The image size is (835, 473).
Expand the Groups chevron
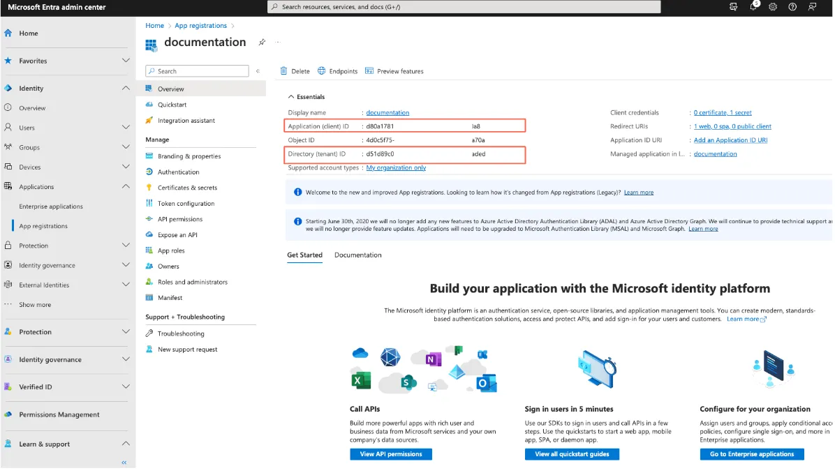[x=126, y=147]
